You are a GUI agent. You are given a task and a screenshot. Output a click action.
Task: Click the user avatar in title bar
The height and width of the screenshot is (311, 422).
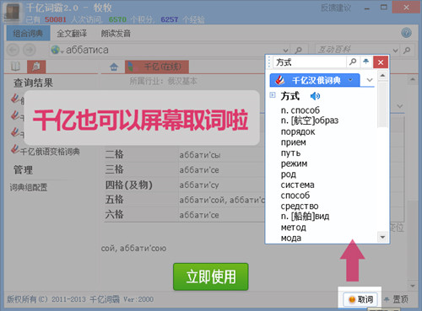12,12
